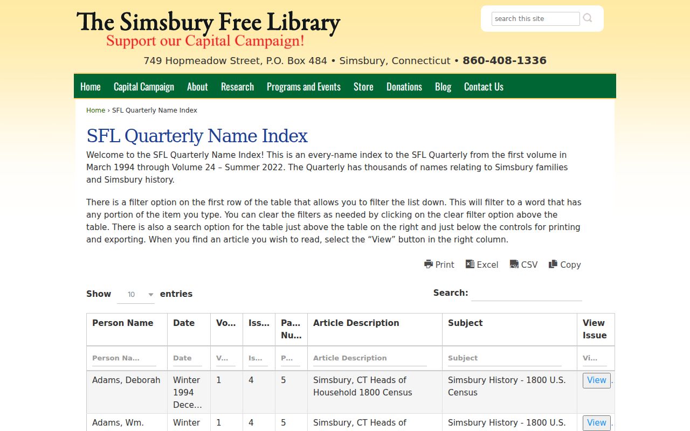Image resolution: width=690 pixels, height=431 pixels.
Task: Open the Home menu item
Action: click(x=91, y=87)
